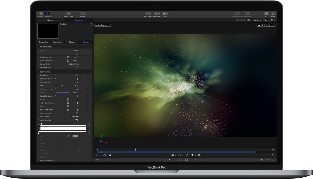
Task: Click the Import toolbar icon
Action: tap(83, 14)
